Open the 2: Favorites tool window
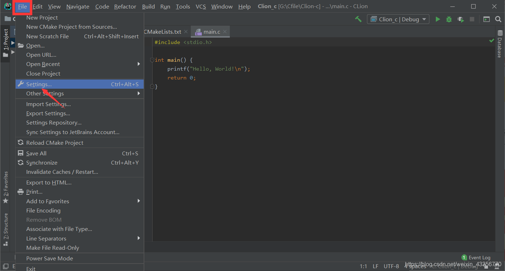Viewport: 505px width, 271px height. pos(5,187)
